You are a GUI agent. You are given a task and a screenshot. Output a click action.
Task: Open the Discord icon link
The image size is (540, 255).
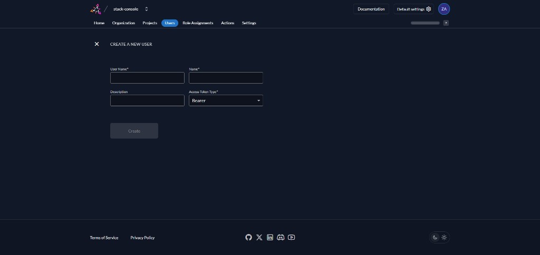tap(281, 238)
